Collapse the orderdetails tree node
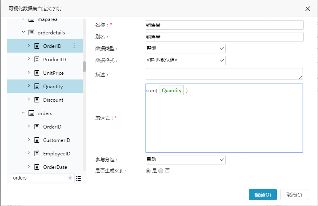 (23, 32)
